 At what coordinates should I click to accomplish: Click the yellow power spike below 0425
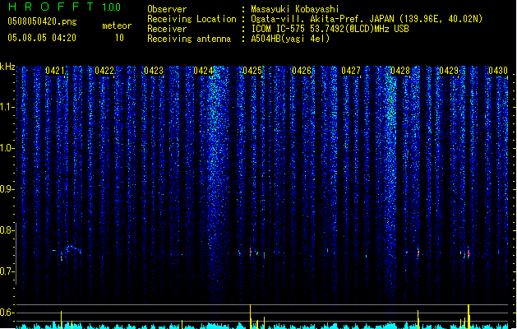pos(250,317)
